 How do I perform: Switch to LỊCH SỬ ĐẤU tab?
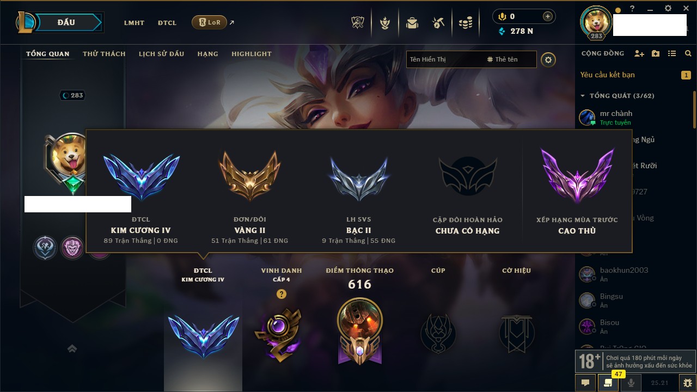pos(161,54)
